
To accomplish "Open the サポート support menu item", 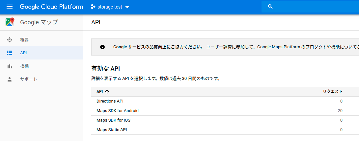I will click(41, 79).
